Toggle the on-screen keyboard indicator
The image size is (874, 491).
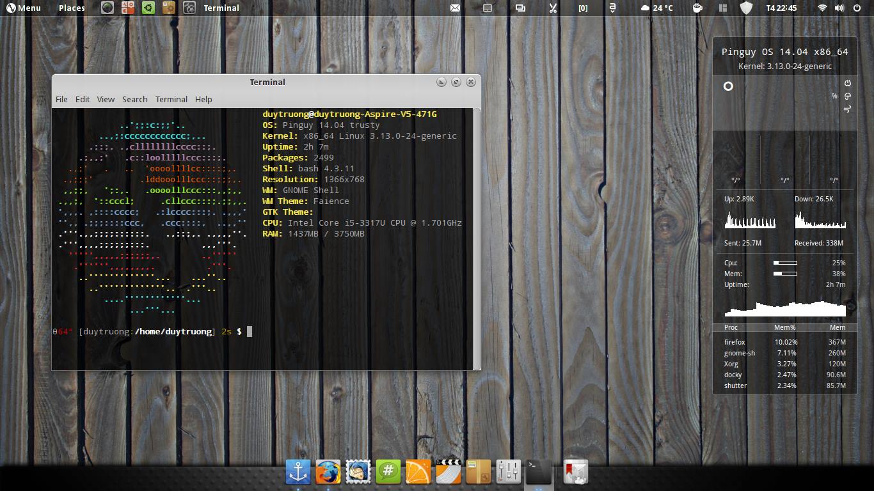click(x=488, y=8)
